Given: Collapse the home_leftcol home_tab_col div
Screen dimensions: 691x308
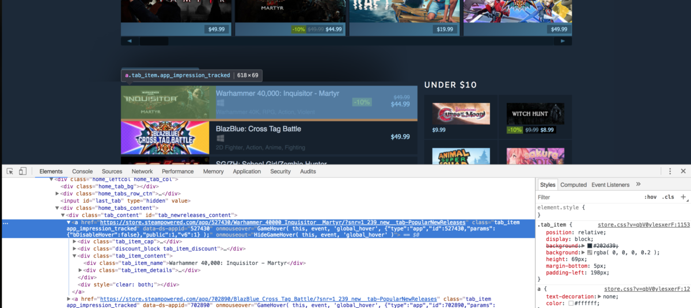Looking at the screenshot, I should pyautogui.click(x=51, y=179).
